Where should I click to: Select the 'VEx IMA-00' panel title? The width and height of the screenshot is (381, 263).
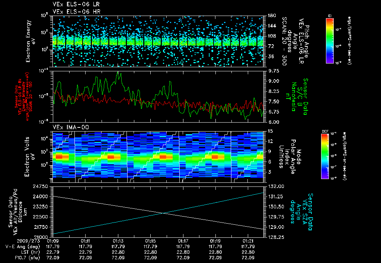click(x=71, y=127)
